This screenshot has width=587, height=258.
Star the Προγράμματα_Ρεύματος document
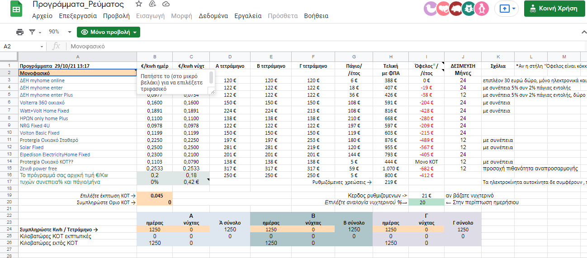(139, 4)
